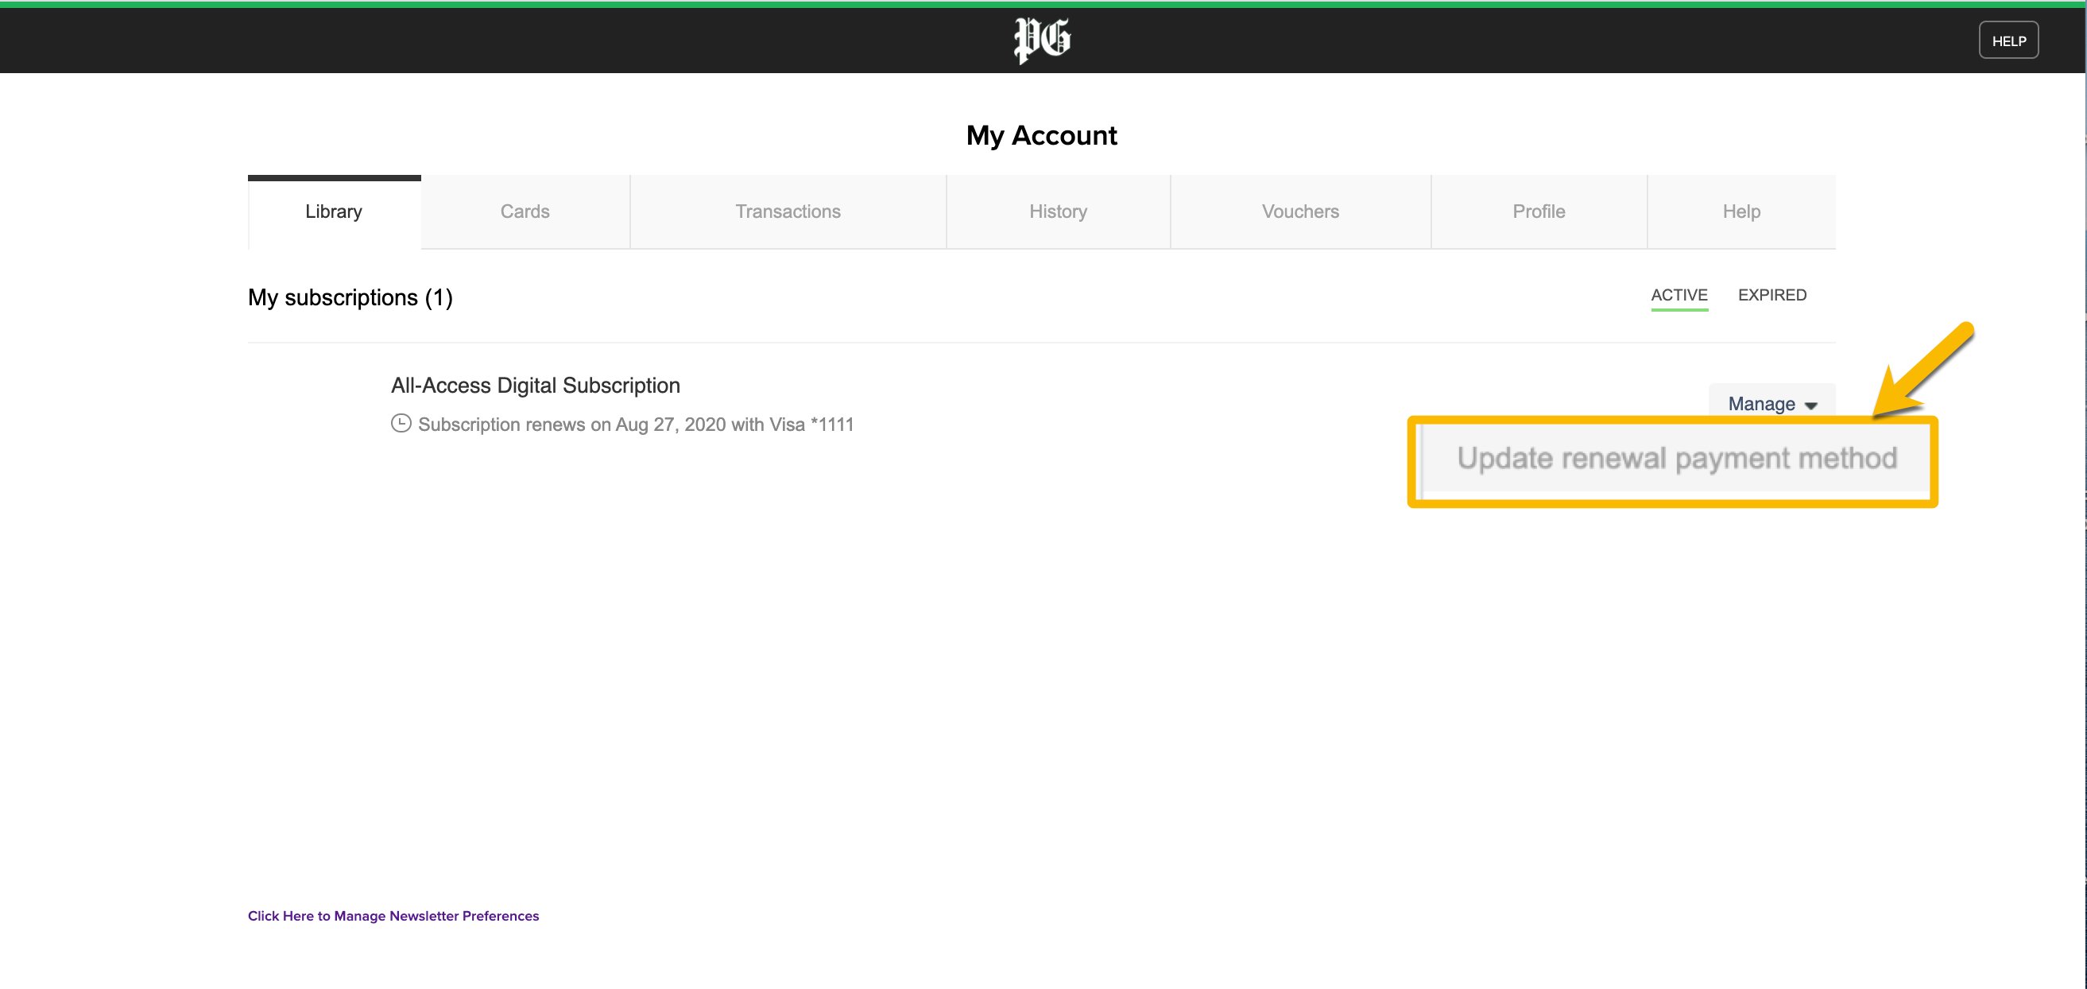This screenshot has height=989, width=2087.
Task: Click the My subscriptions (1) heading
Action: point(350,297)
